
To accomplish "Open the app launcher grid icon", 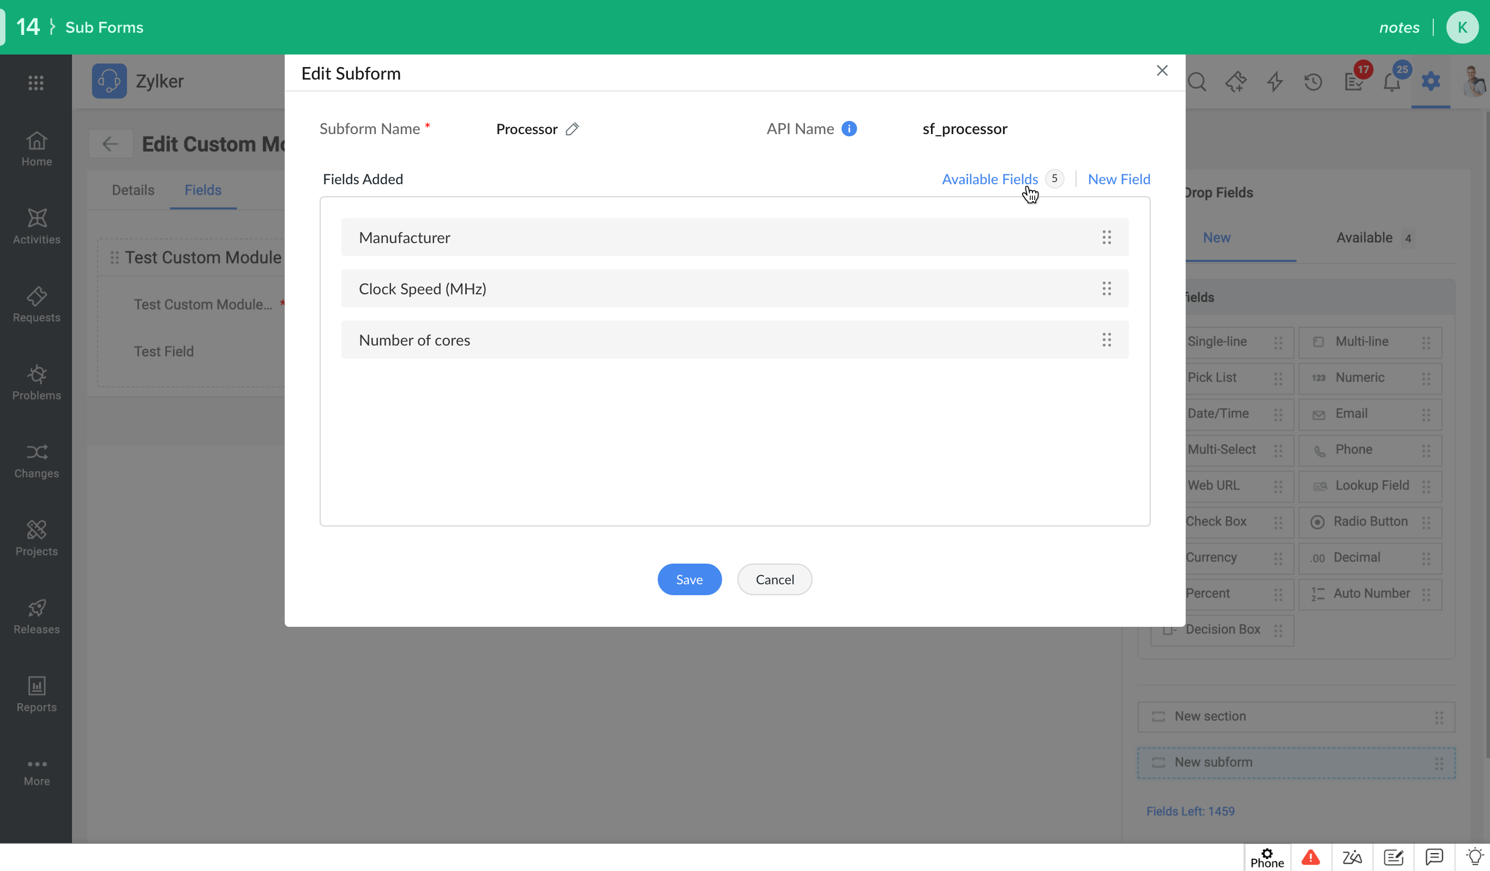I will pos(36,83).
